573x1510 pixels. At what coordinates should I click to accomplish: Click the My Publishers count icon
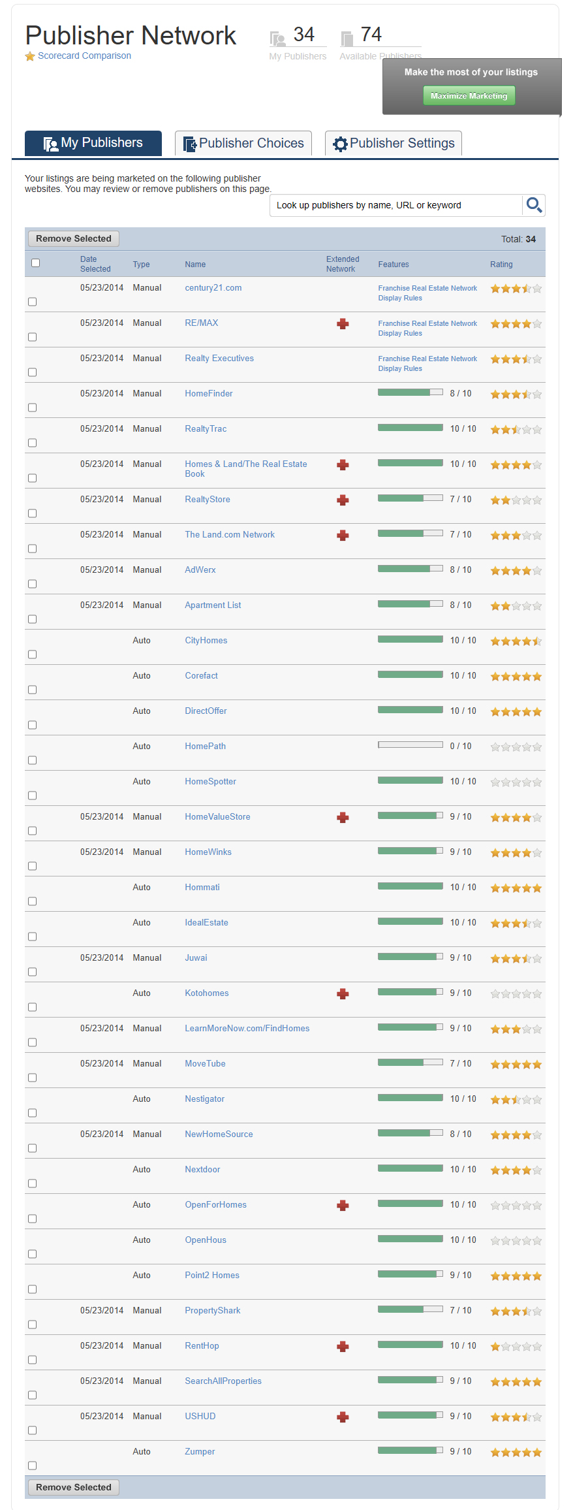278,39
